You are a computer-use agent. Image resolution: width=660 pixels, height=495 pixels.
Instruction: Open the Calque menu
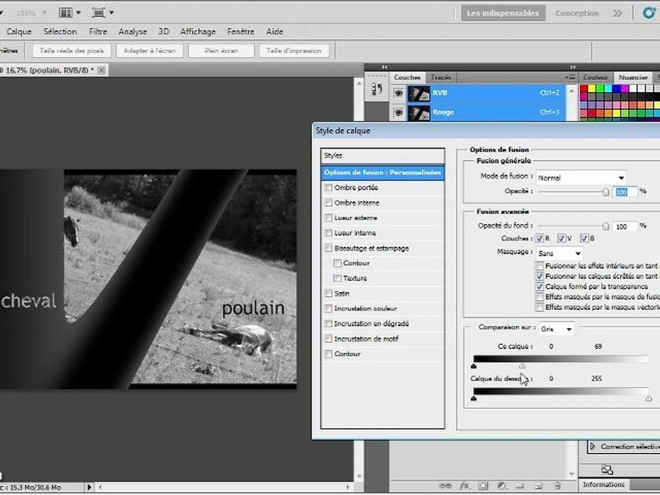point(19,32)
